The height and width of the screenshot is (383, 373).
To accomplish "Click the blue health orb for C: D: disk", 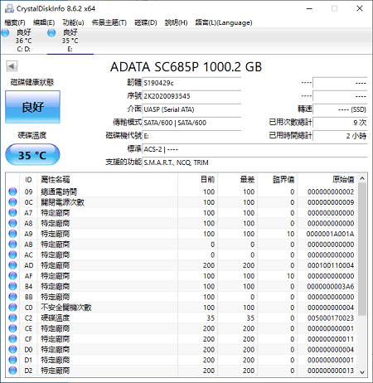I will (x=6, y=33).
